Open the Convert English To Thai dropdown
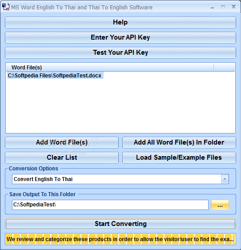 [120, 179]
